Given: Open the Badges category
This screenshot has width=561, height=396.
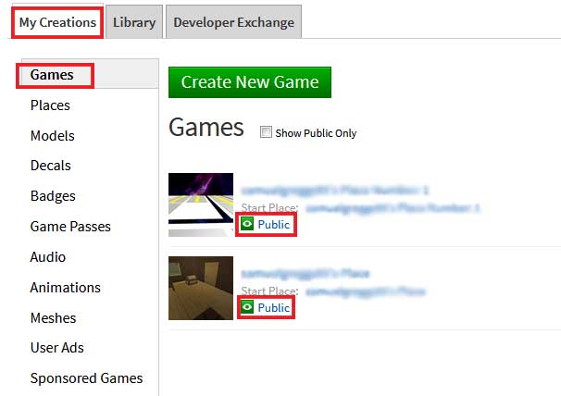Looking at the screenshot, I should click(53, 196).
